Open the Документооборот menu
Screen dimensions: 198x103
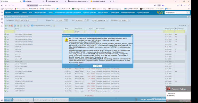point(143,13)
